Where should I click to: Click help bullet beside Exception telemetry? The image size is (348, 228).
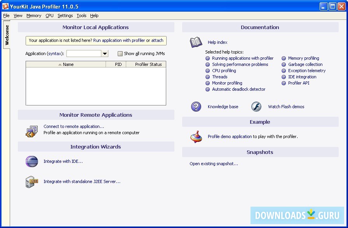pyautogui.click(x=284, y=71)
